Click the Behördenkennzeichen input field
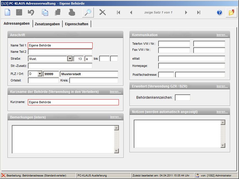 183,98
